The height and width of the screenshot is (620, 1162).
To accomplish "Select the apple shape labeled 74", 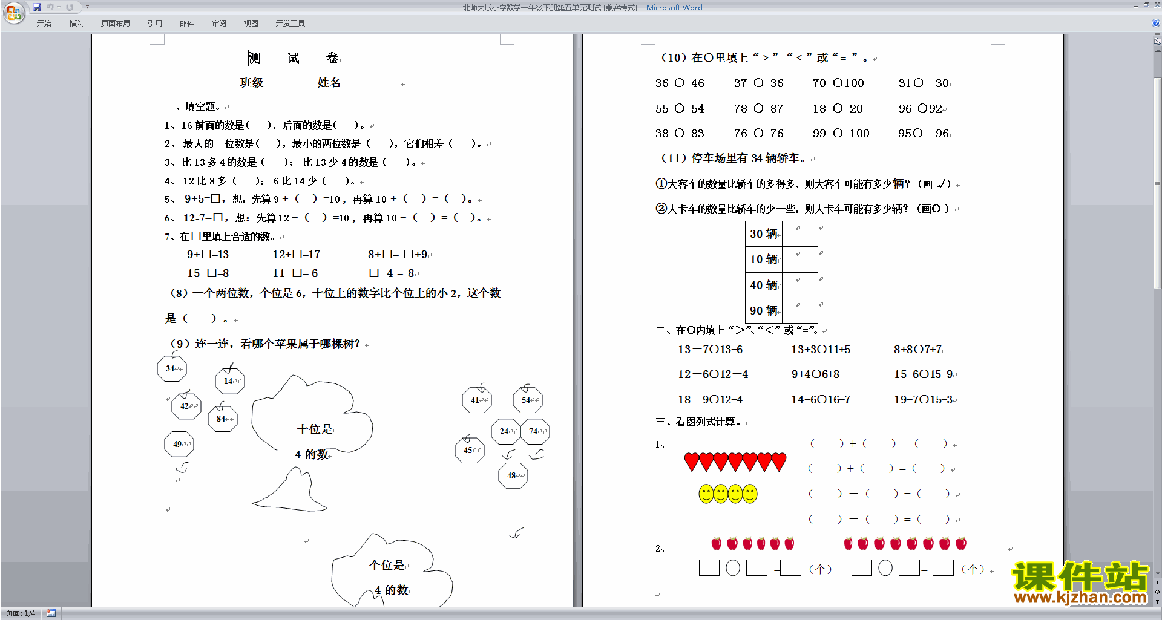I will point(536,431).
